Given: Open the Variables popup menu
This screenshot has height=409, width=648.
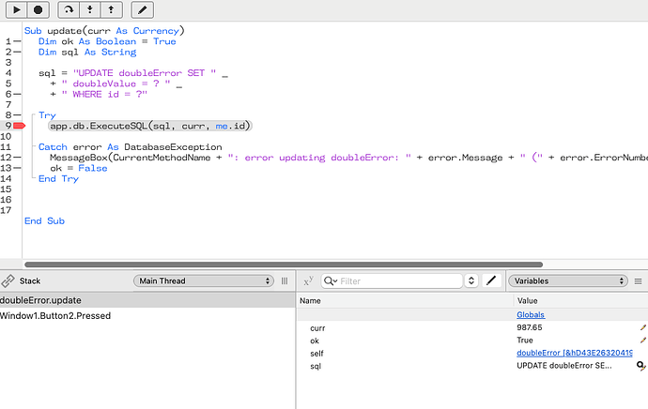Looking at the screenshot, I should pos(568,280).
